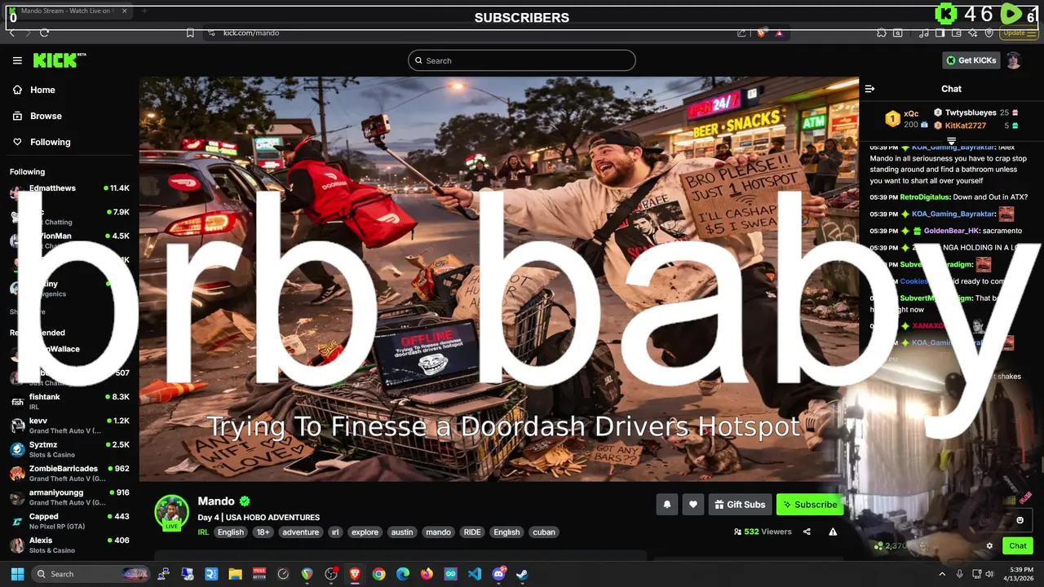The height and width of the screenshot is (587, 1044).
Task: Open the IRL category link
Action: (203, 532)
